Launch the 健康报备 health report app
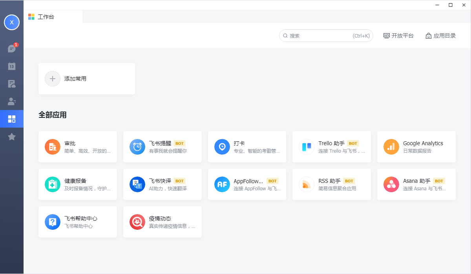The image size is (471, 274). [78, 184]
